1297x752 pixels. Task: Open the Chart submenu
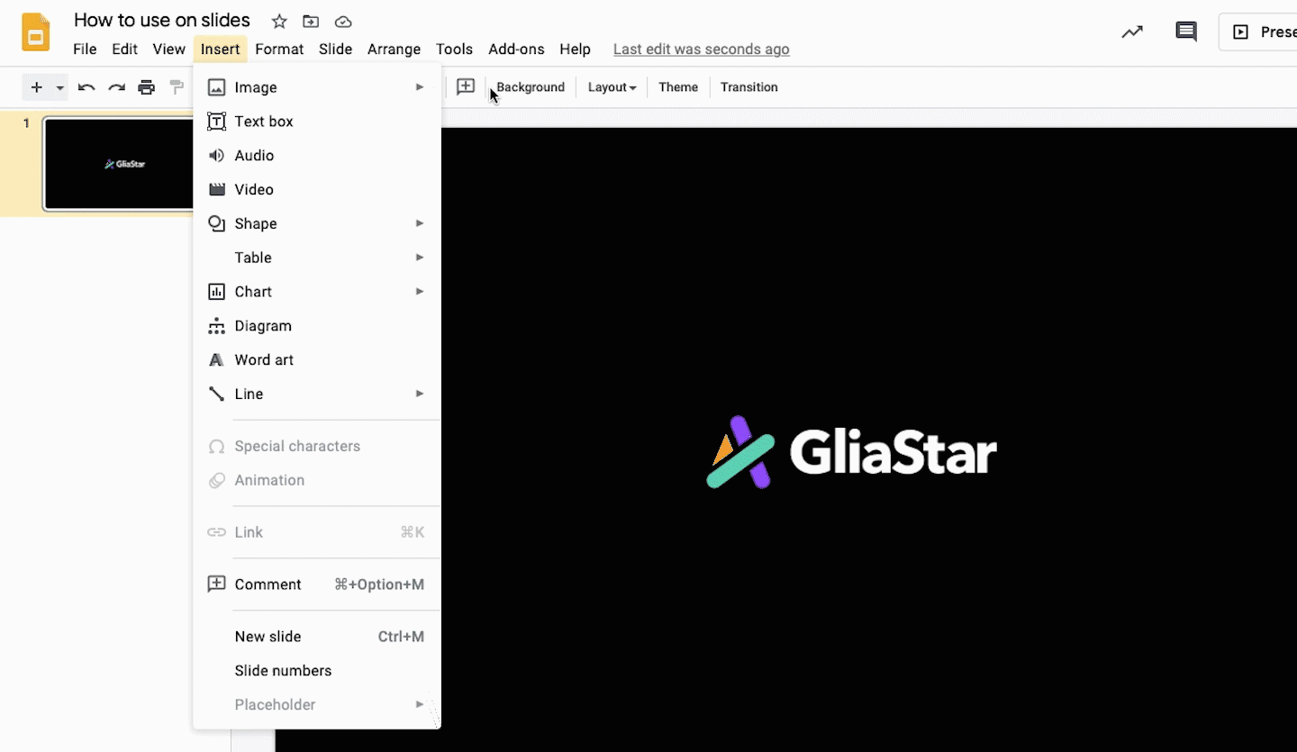[x=317, y=292]
